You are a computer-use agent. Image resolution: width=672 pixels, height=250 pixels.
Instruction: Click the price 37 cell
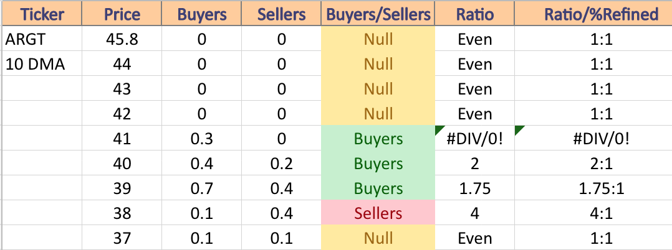click(x=122, y=238)
